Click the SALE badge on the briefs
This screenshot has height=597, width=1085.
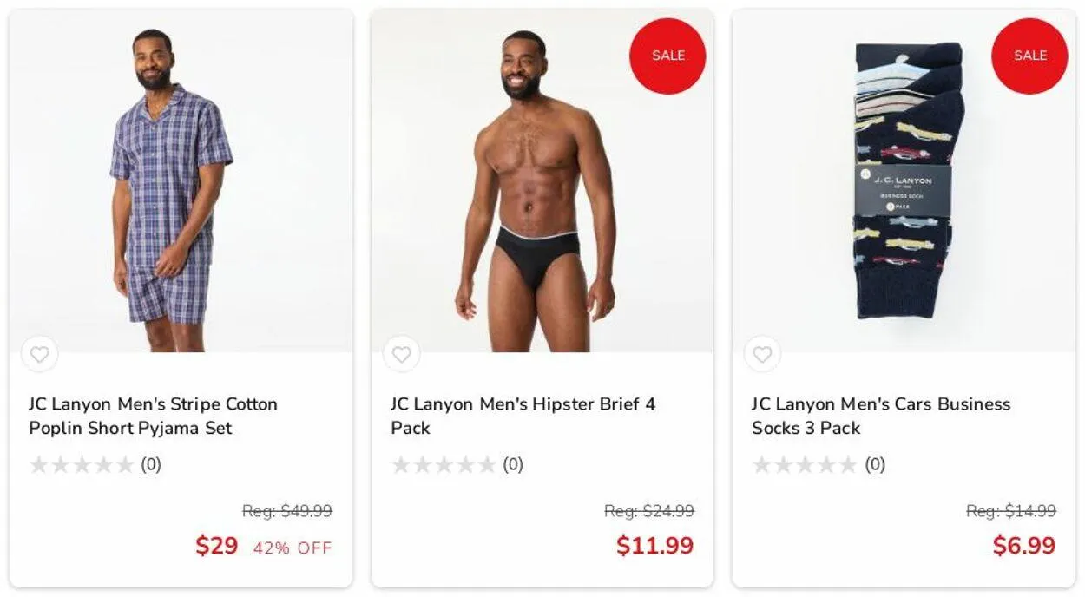667,56
